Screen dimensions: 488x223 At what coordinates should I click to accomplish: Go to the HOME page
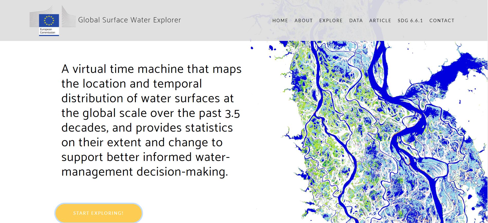point(280,21)
